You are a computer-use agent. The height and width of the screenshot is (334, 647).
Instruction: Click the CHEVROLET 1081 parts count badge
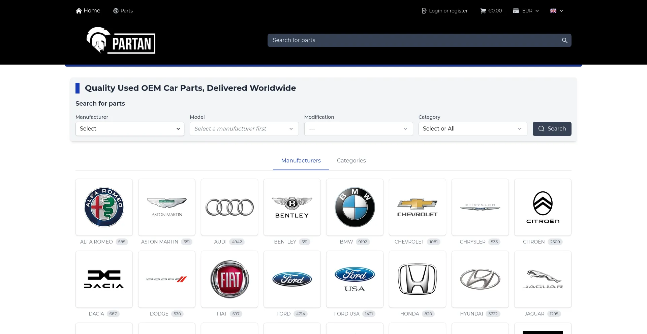433,242
